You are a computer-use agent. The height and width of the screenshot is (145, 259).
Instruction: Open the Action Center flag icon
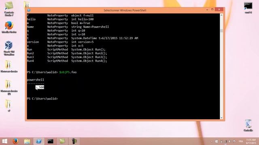pyautogui.click(x=234, y=141)
